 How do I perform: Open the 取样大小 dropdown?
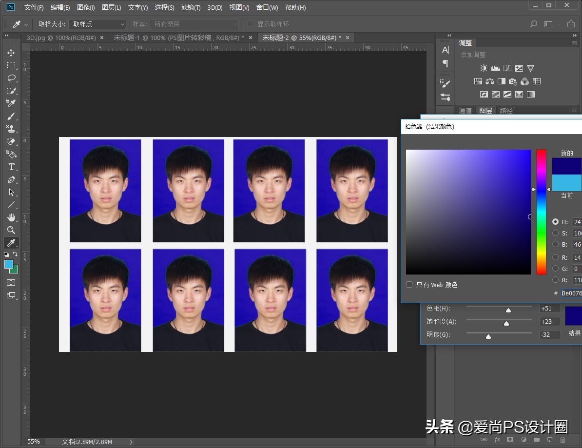[x=97, y=24]
